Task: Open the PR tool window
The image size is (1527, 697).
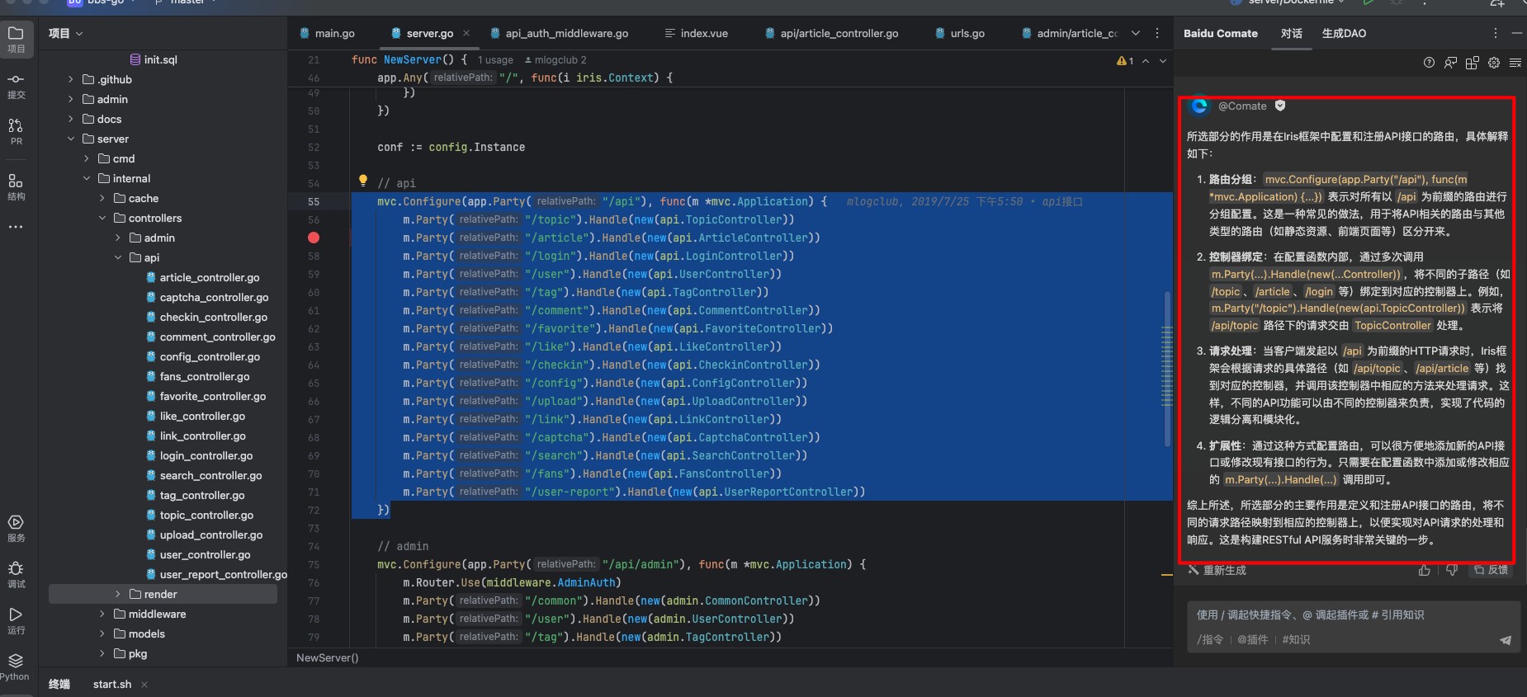Action: click(16, 131)
